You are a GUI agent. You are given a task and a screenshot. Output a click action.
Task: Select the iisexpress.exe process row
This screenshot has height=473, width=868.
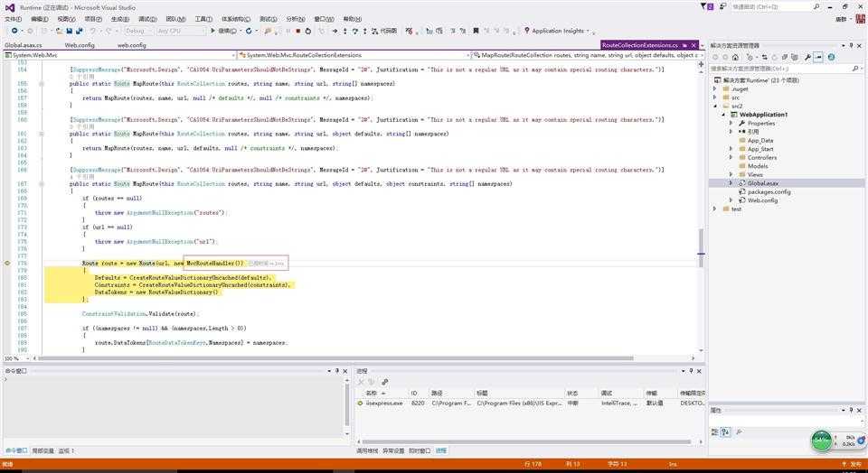point(531,403)
